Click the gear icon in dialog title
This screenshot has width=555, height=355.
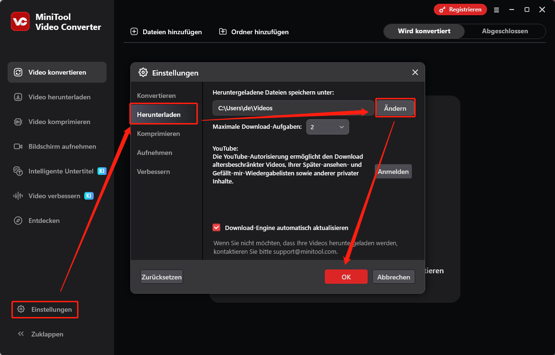click(143, 73)
